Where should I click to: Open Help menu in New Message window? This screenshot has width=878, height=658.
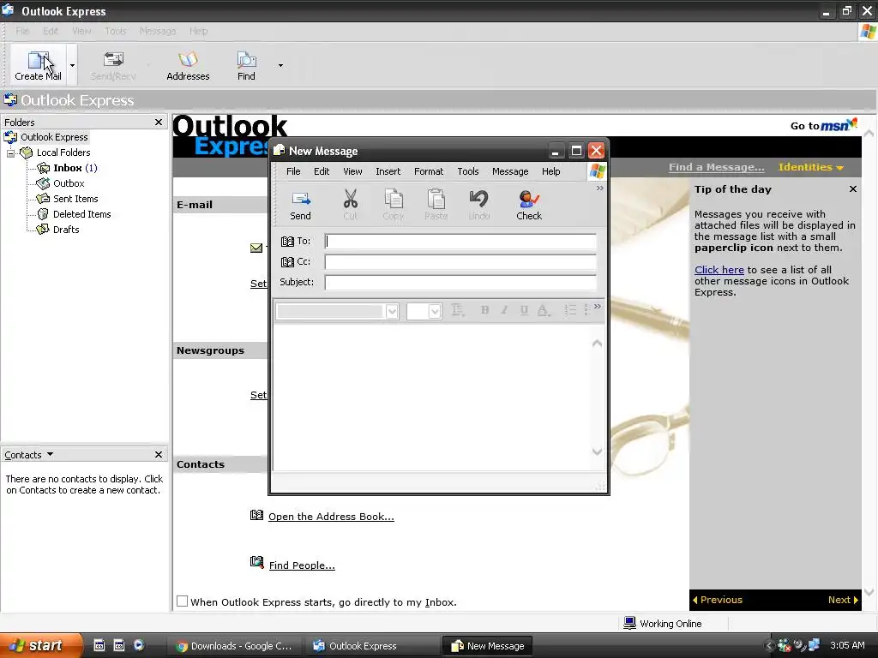(x=551, y=171)
